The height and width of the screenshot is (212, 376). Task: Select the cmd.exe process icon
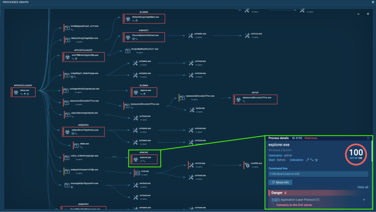(x=137, y=173)
